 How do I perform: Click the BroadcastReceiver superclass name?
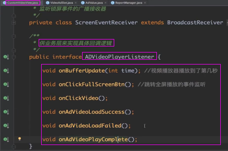[195, 22]
